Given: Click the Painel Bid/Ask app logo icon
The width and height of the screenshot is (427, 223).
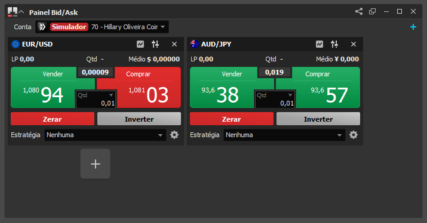Looking at the screenshot, I should [13, 12].
